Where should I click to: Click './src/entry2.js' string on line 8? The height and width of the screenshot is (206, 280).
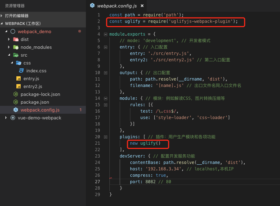172,60
